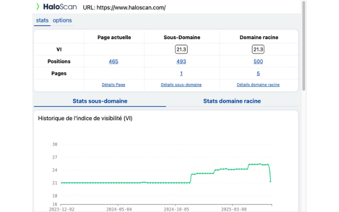The image size is (339, 212).
Task: Switch to the stats tab
Action: [x=42, y=21]
